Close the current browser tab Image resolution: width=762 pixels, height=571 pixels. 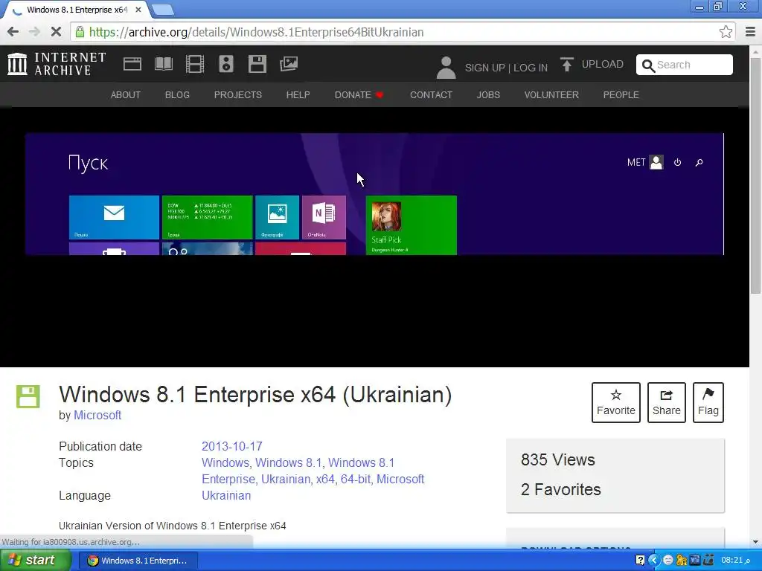click(138, 10)
